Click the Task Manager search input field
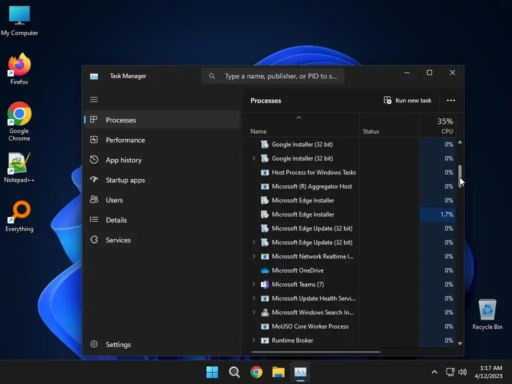The height and width of the screenshot is (384, 512). tap(273, 76)
